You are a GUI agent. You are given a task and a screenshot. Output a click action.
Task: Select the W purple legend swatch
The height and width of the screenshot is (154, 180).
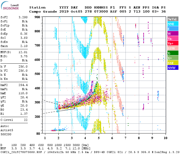click(x=173, y=34)
